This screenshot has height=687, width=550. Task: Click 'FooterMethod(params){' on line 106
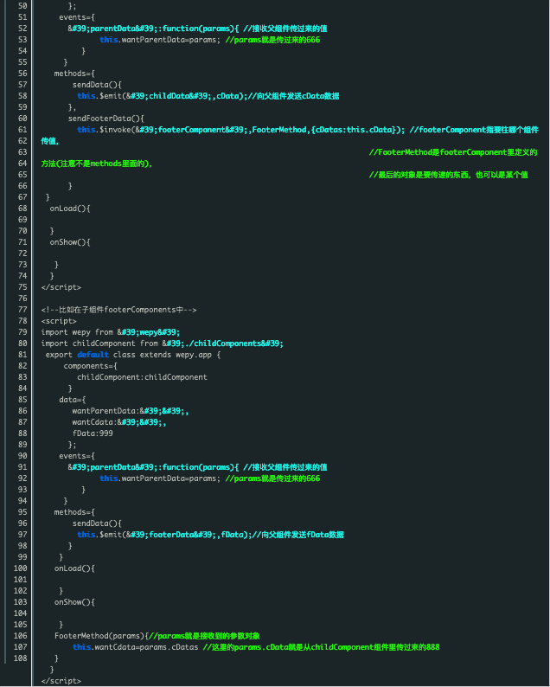[101, 636]
